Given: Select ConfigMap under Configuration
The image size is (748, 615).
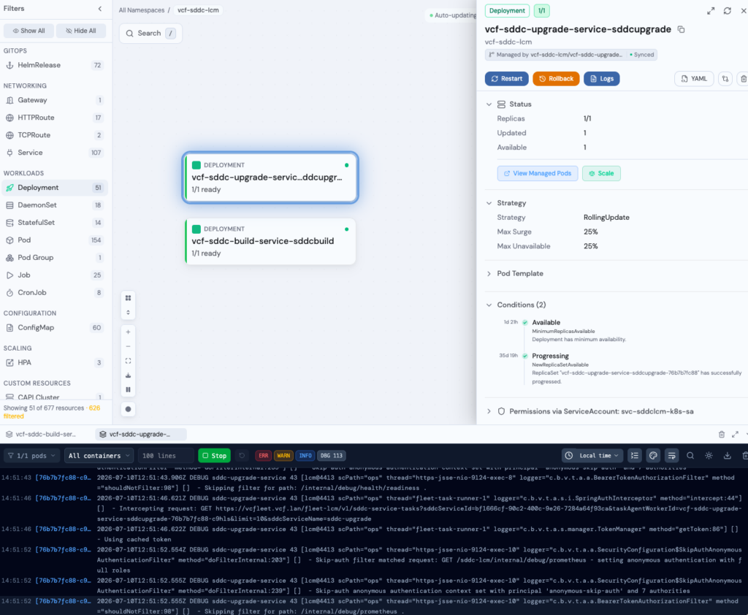Looking at the screenshot, I should click(54, 328).
